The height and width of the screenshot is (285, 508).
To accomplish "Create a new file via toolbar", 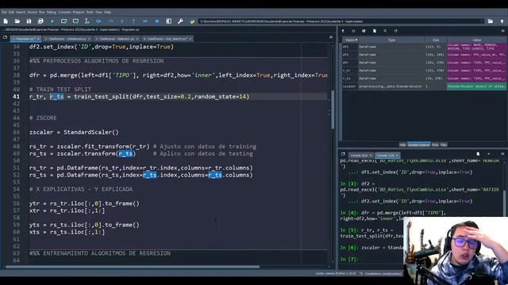I will [x=6, y=21].
